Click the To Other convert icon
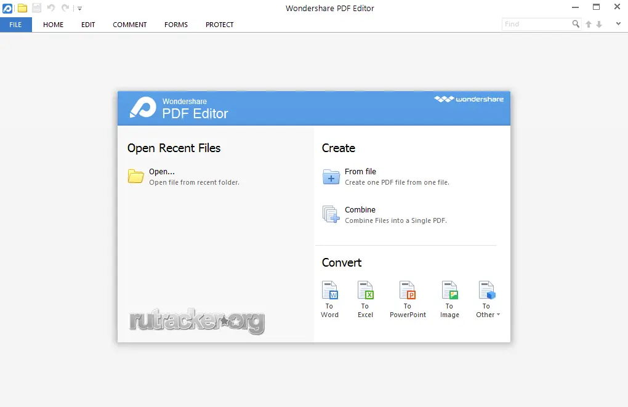Viewport: 628px width, 407px height. (487, 290)
